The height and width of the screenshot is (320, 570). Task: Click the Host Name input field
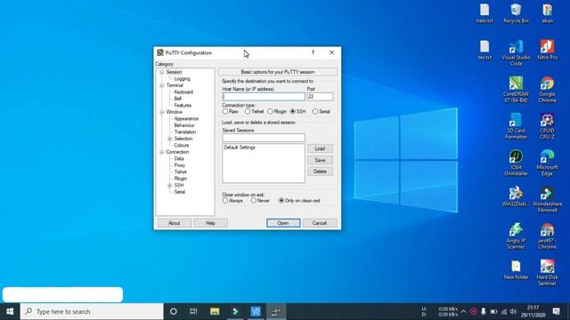click(x=264, y=97)
